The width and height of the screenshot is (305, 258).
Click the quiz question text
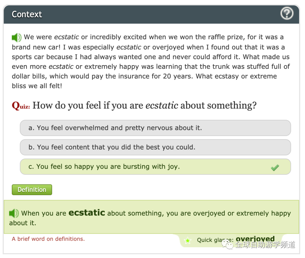click(x=144, y=105)
